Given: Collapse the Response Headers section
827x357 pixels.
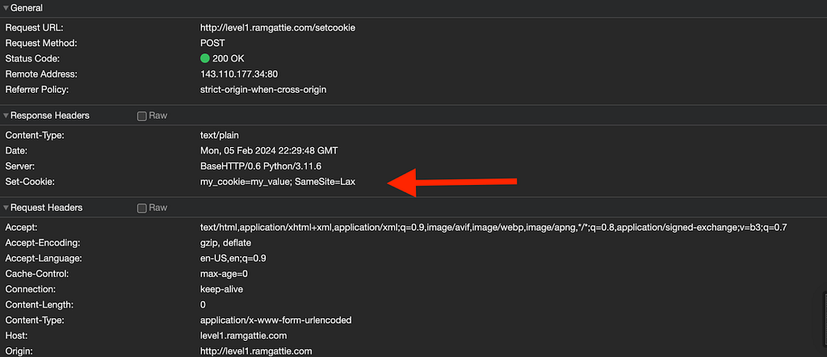Looking at the screenshot, I should (x=6, y=115).
